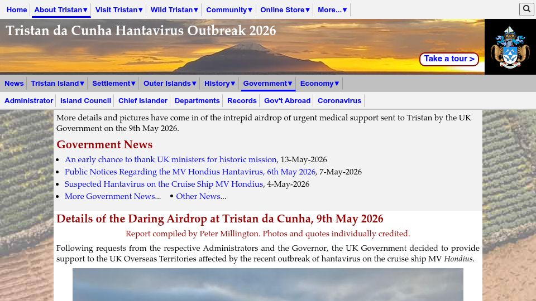Click the Tristan da Cunha coat of arms
The height and width of the screenshot is (301, 536).
510,47
